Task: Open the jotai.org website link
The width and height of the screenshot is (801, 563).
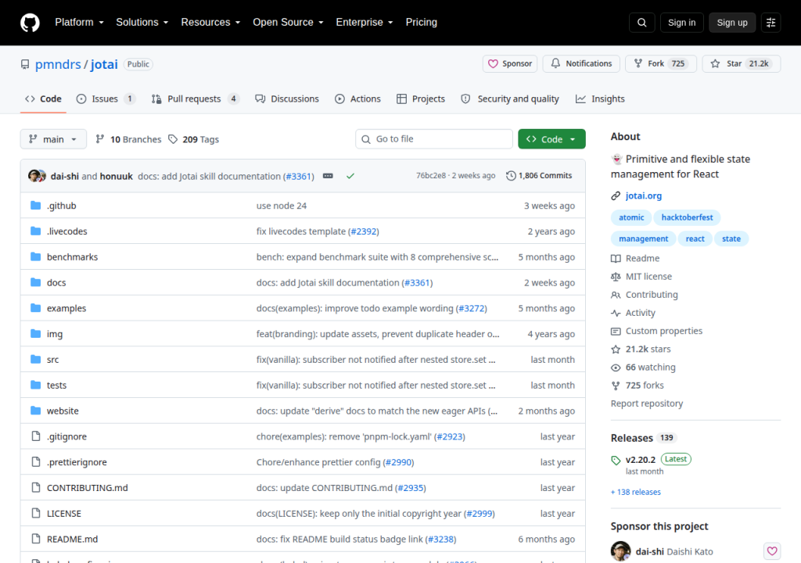Action: 643,195
